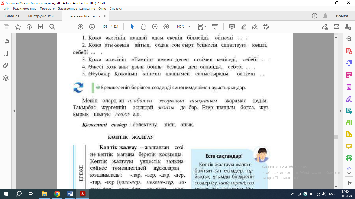
Task: Open the Export PDF tool
Action: pos(349,63)
